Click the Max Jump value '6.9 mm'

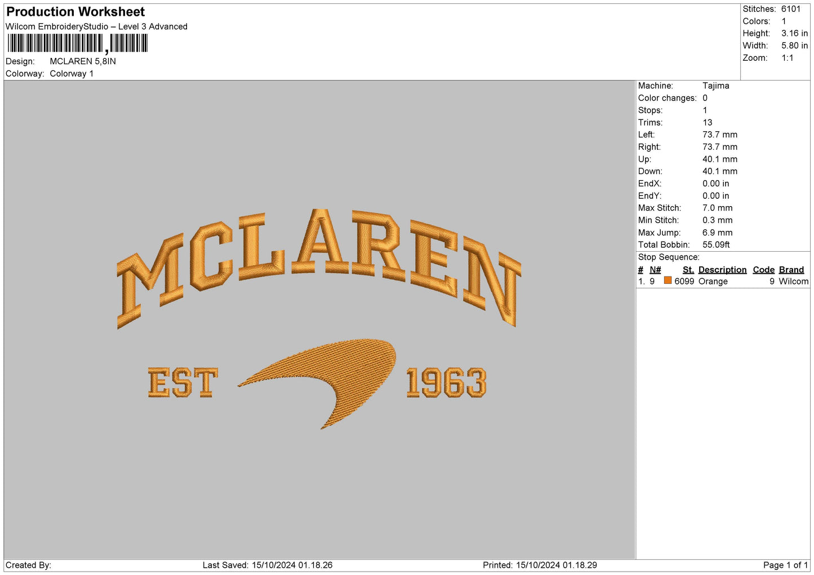click(718, 233)
